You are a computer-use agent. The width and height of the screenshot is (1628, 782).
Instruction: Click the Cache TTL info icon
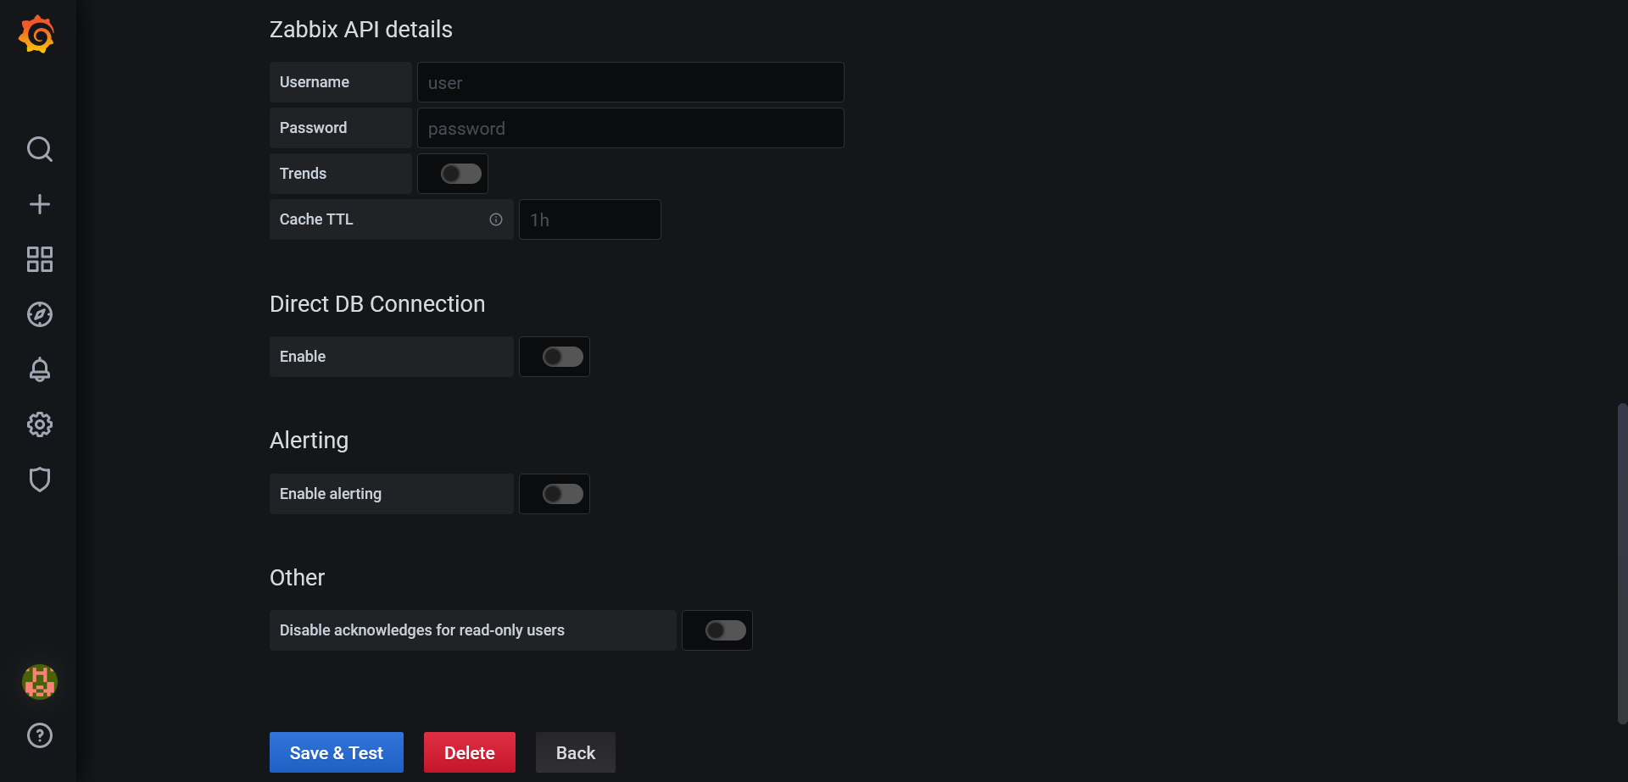pos(496,219)
